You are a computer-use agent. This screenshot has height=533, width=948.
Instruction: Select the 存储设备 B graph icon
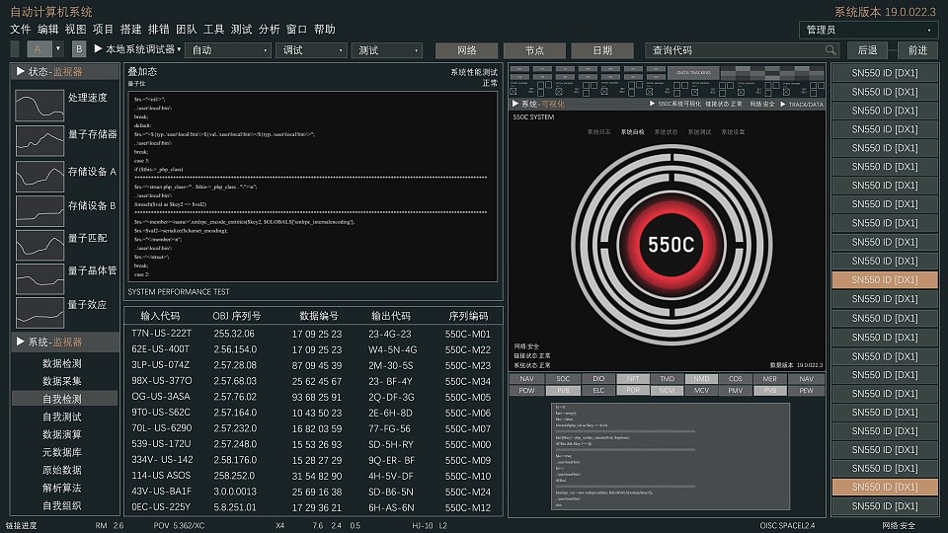point(39,211)
